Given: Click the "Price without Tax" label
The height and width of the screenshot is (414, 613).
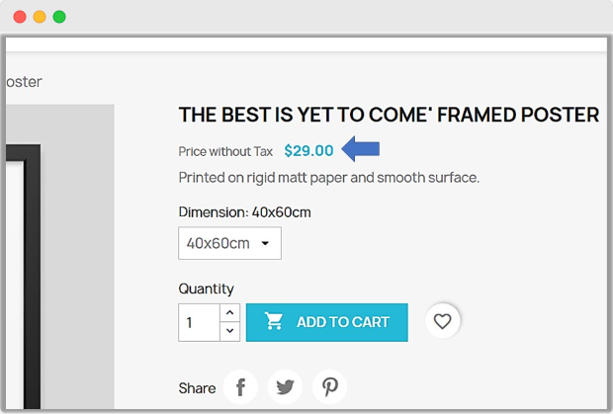Looking at the screenshot, I should [x=225, y=152].
